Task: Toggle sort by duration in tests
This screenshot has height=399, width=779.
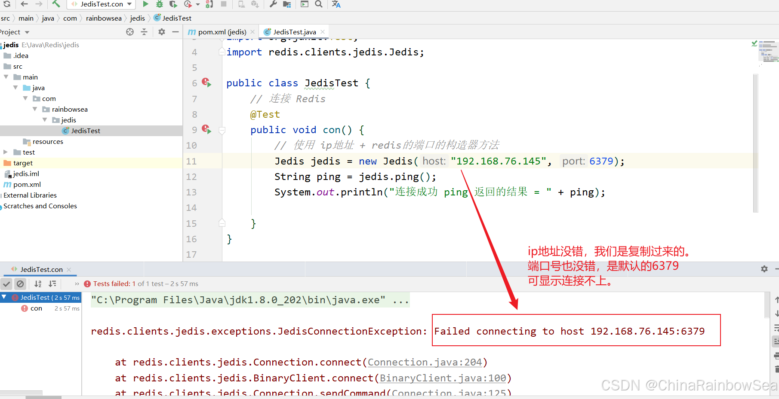Action: [x=52, y=283]
